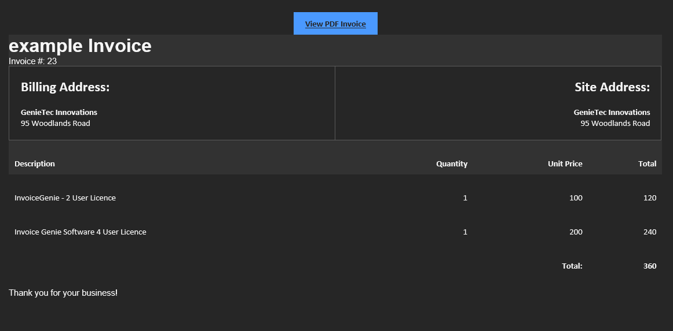Click the unit price 200 cell
This screenshot has width=673, height=331.
(x=576, y=232)
